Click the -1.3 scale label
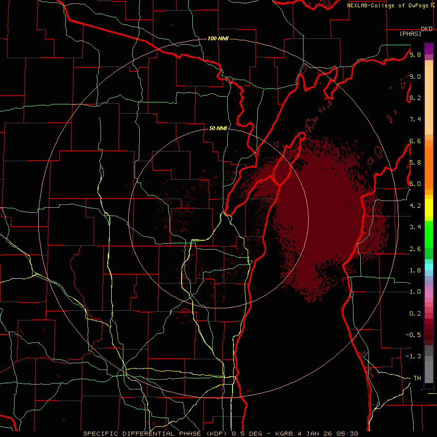 [x=413, y=356]
